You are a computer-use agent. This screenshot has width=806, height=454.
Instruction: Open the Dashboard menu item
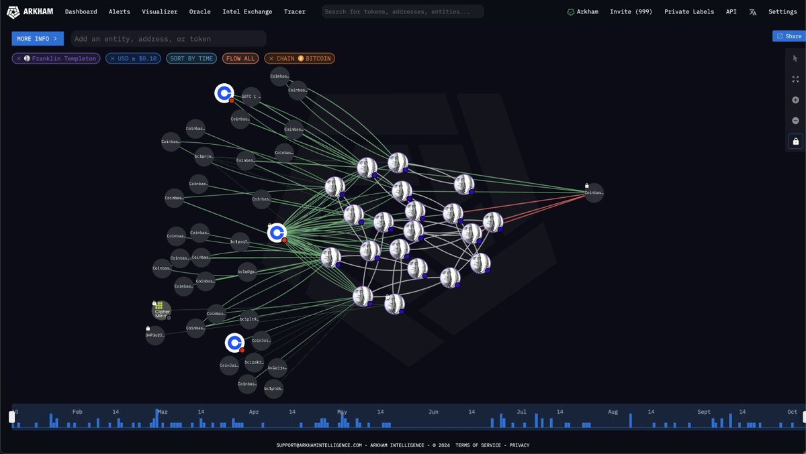pyautogui.click(x=81, y=11)
